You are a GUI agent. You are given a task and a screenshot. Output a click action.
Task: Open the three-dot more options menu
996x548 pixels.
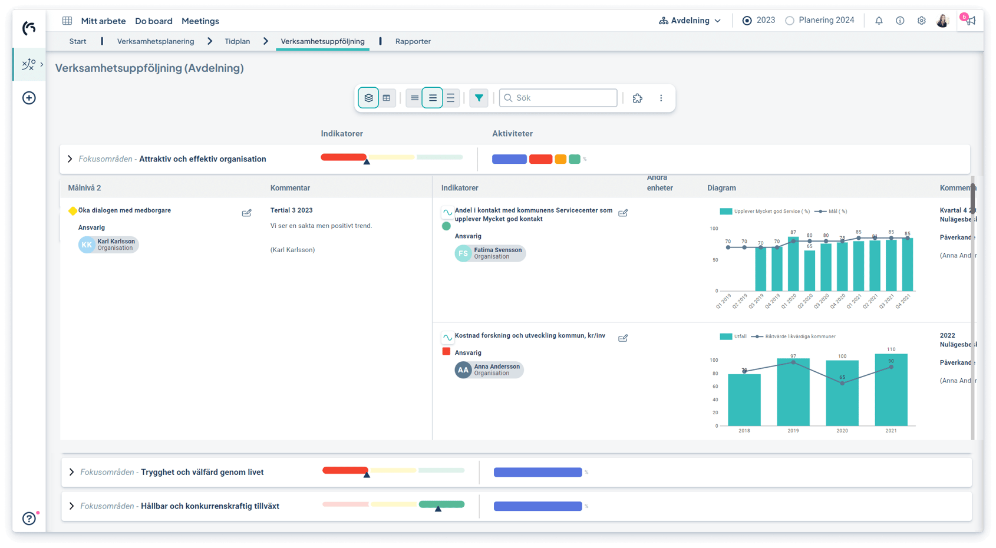coord(661,98)
